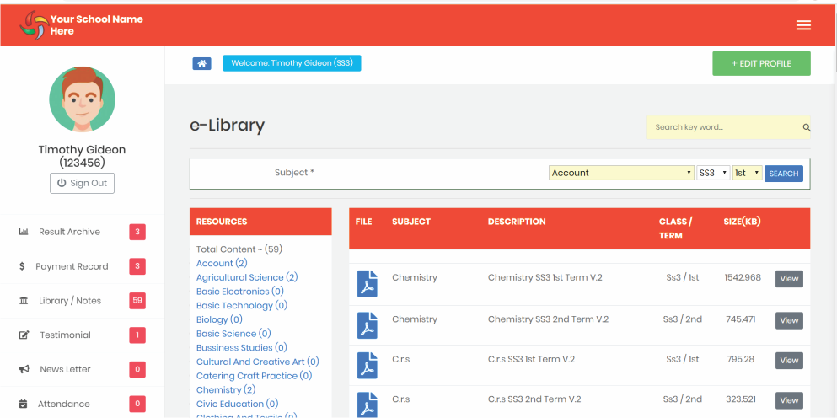
Task: Click the Edit Profile button
Action: (761, 63)
